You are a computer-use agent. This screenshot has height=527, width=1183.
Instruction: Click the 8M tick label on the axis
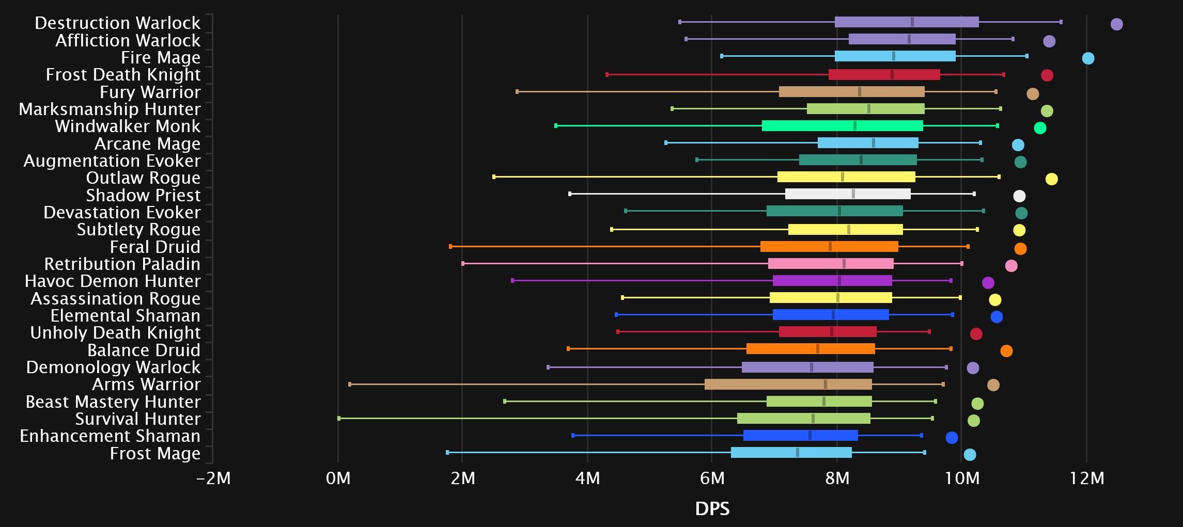coord(837,478)
